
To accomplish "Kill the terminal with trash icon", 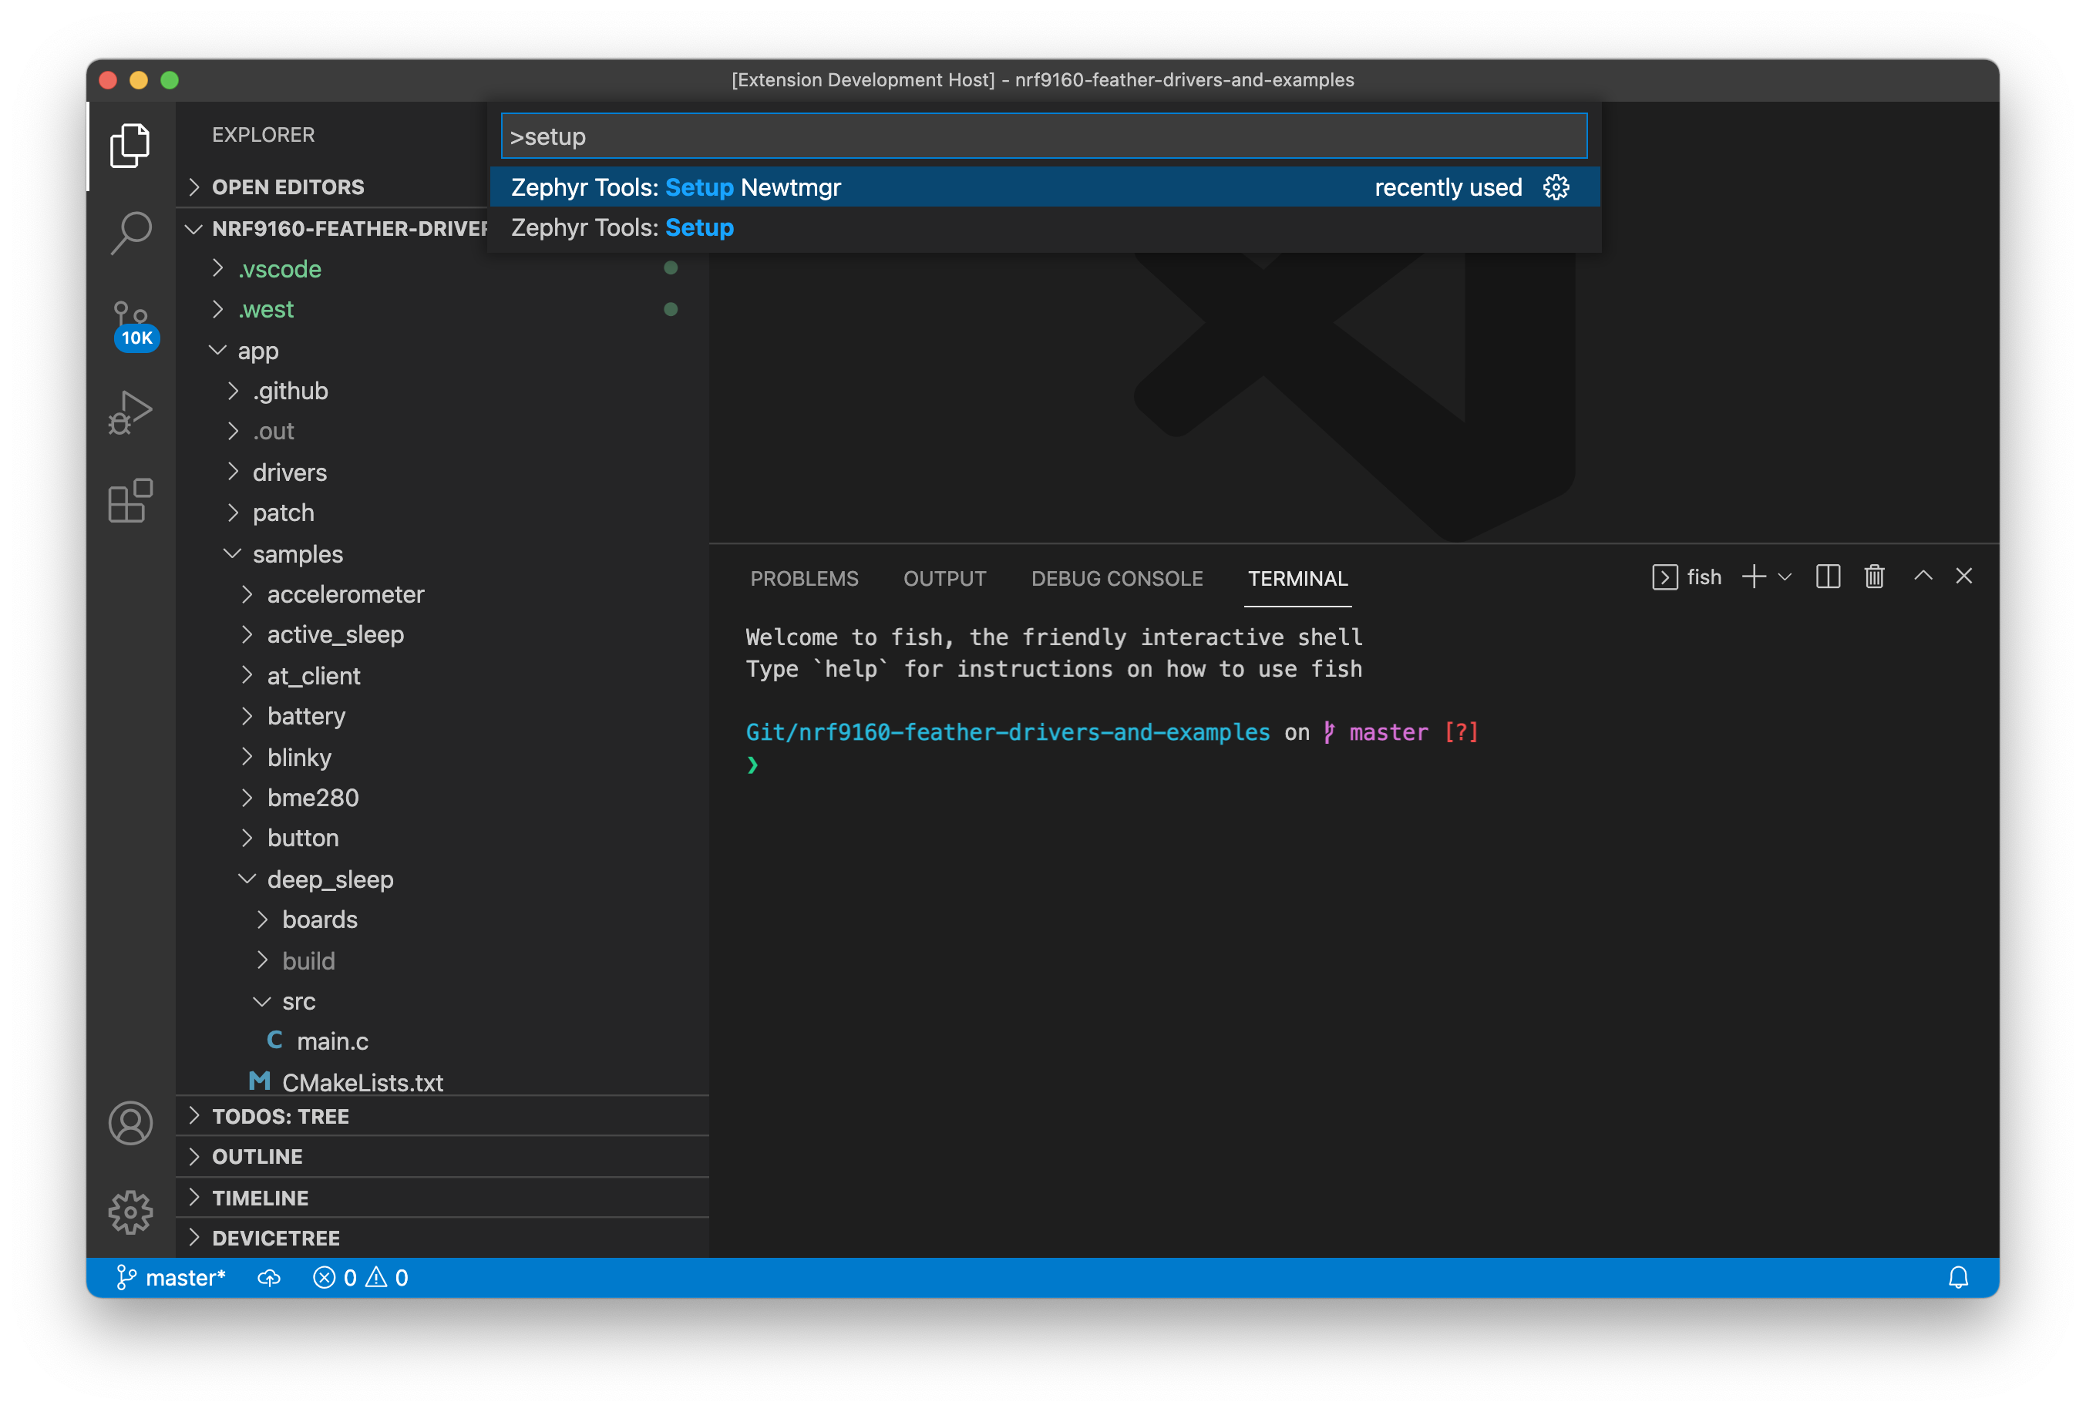I will coord(1874,577).
